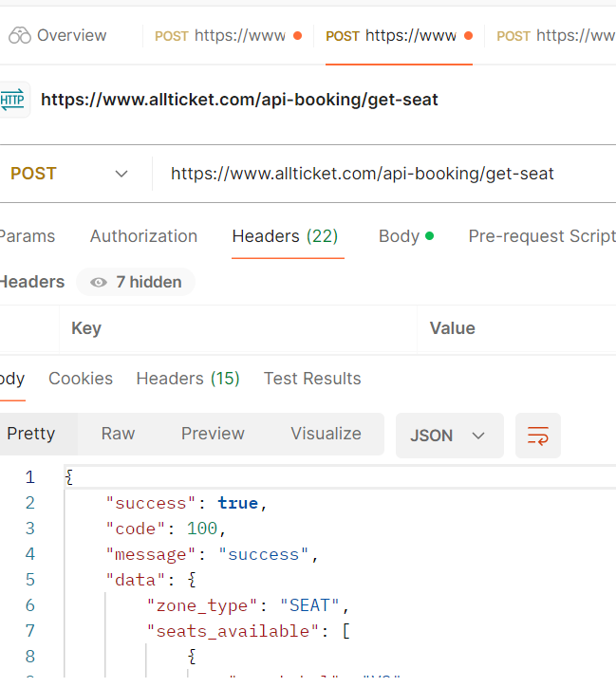Click line number 5 in gutter

(29, 580)
